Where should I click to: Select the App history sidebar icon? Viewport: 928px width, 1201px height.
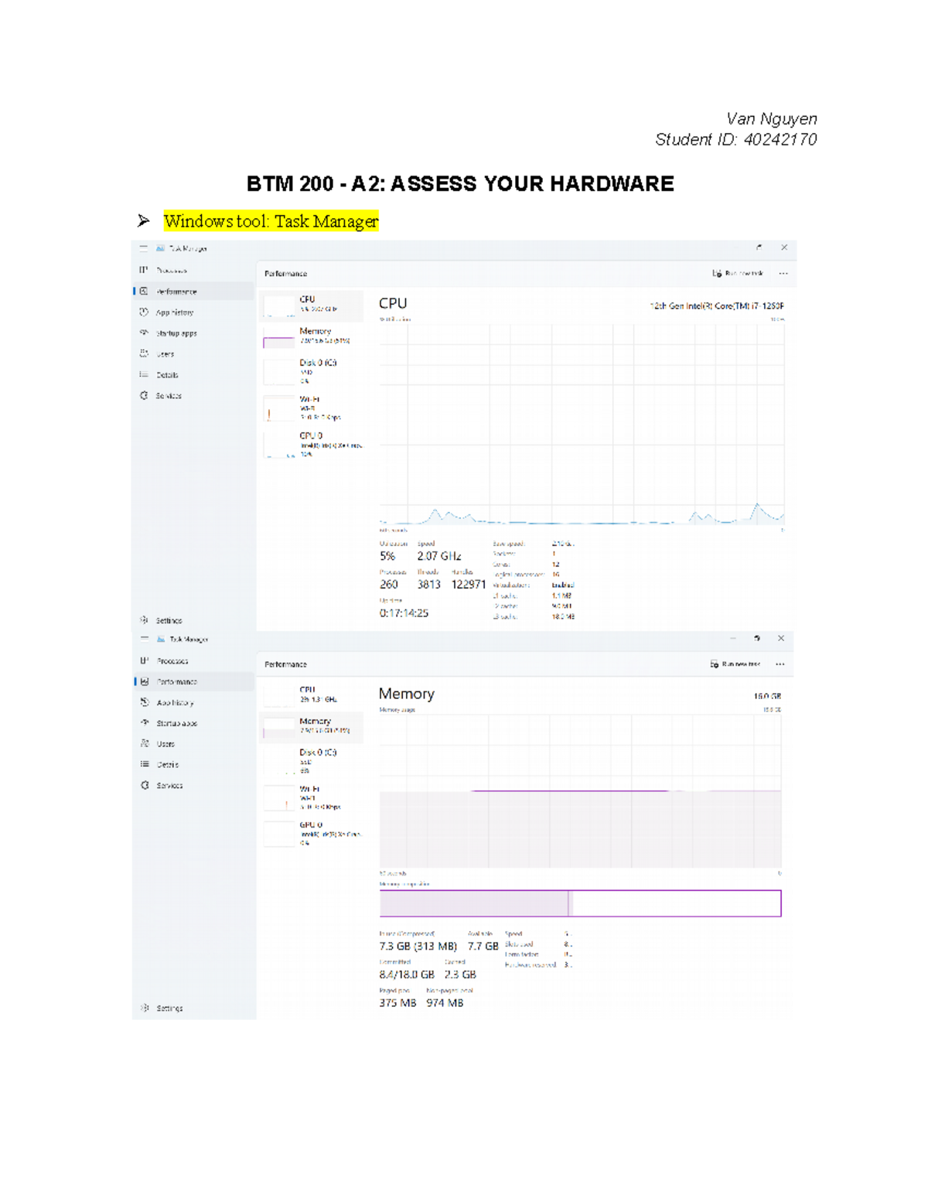(x=176, y=312)
